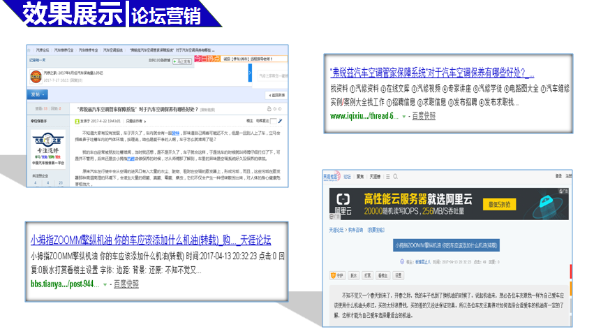Click the Tianya community logo

(332, 176)
